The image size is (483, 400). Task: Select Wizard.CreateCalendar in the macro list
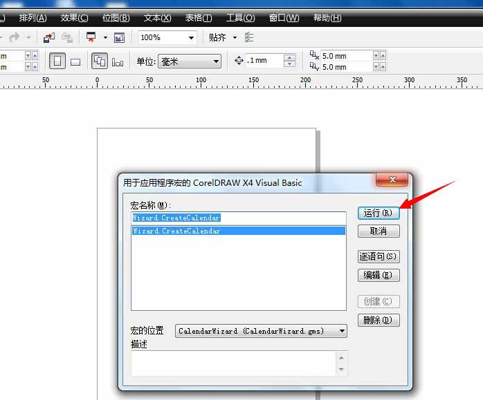coord(239,231)
